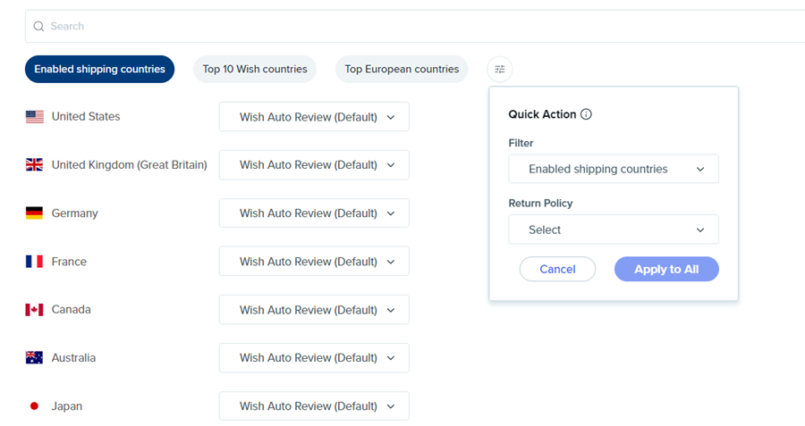Open France's Wish Auto Review dropdown
The image size is (805, 426).
point(314,262)
